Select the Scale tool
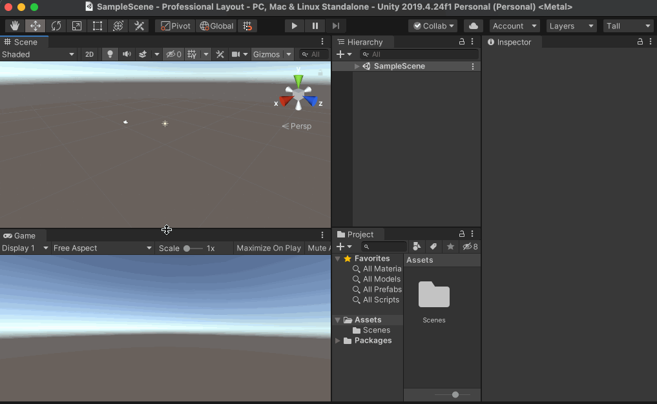This screenshot has width=657, height=404. [77, 26]
